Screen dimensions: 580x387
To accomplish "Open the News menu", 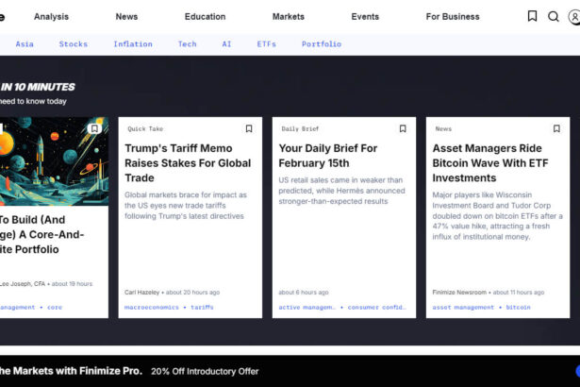I will click(x=126, y=17).
